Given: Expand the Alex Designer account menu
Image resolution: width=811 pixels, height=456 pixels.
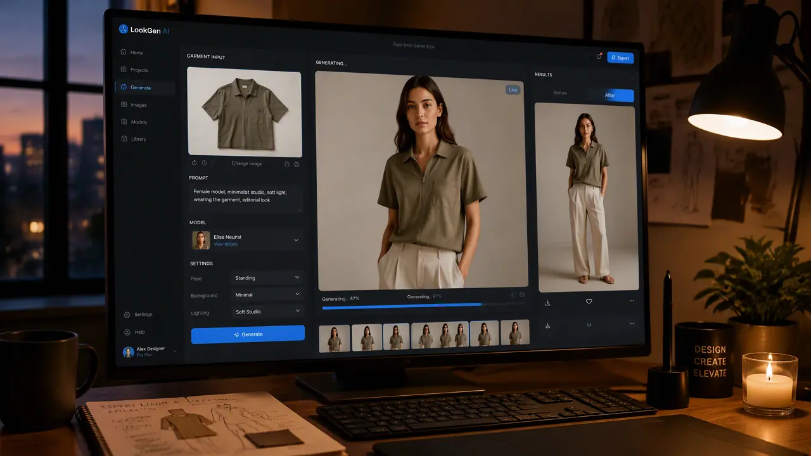Looking at the screenshot, I should click(x=176, y=351).
